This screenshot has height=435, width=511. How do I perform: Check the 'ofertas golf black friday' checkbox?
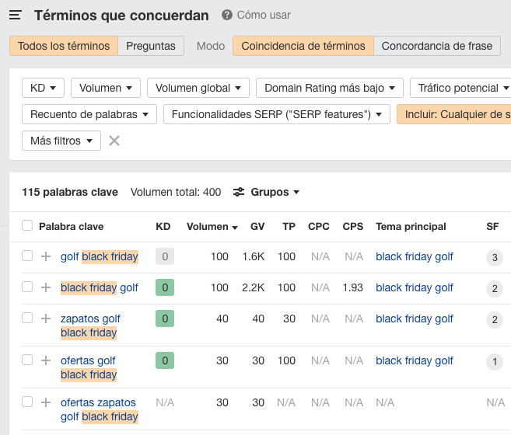click(x=27, y=360)
